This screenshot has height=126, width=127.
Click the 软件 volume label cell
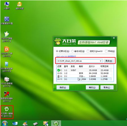81,73
